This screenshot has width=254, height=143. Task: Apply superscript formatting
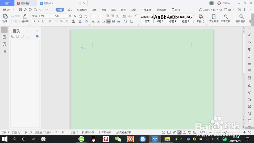point(57,21)
